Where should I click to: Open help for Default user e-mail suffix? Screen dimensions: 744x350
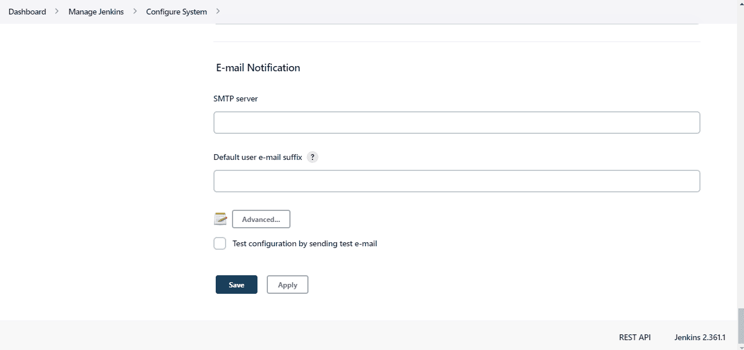312,157
